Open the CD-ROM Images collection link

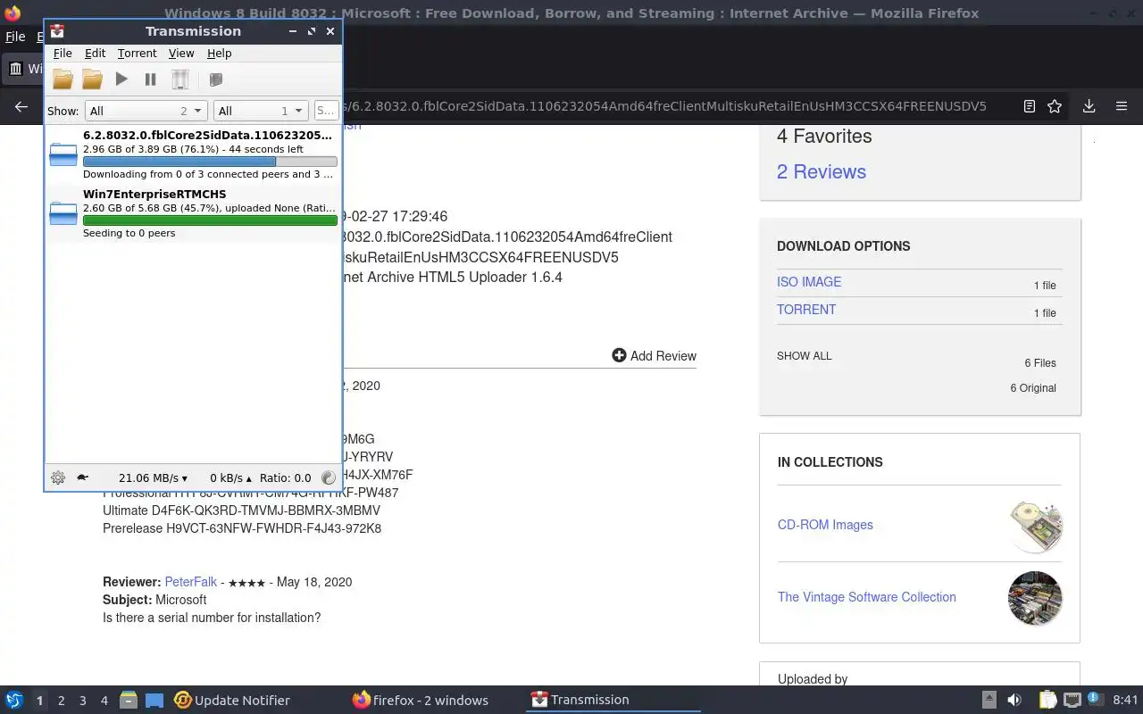click(825, 525)
